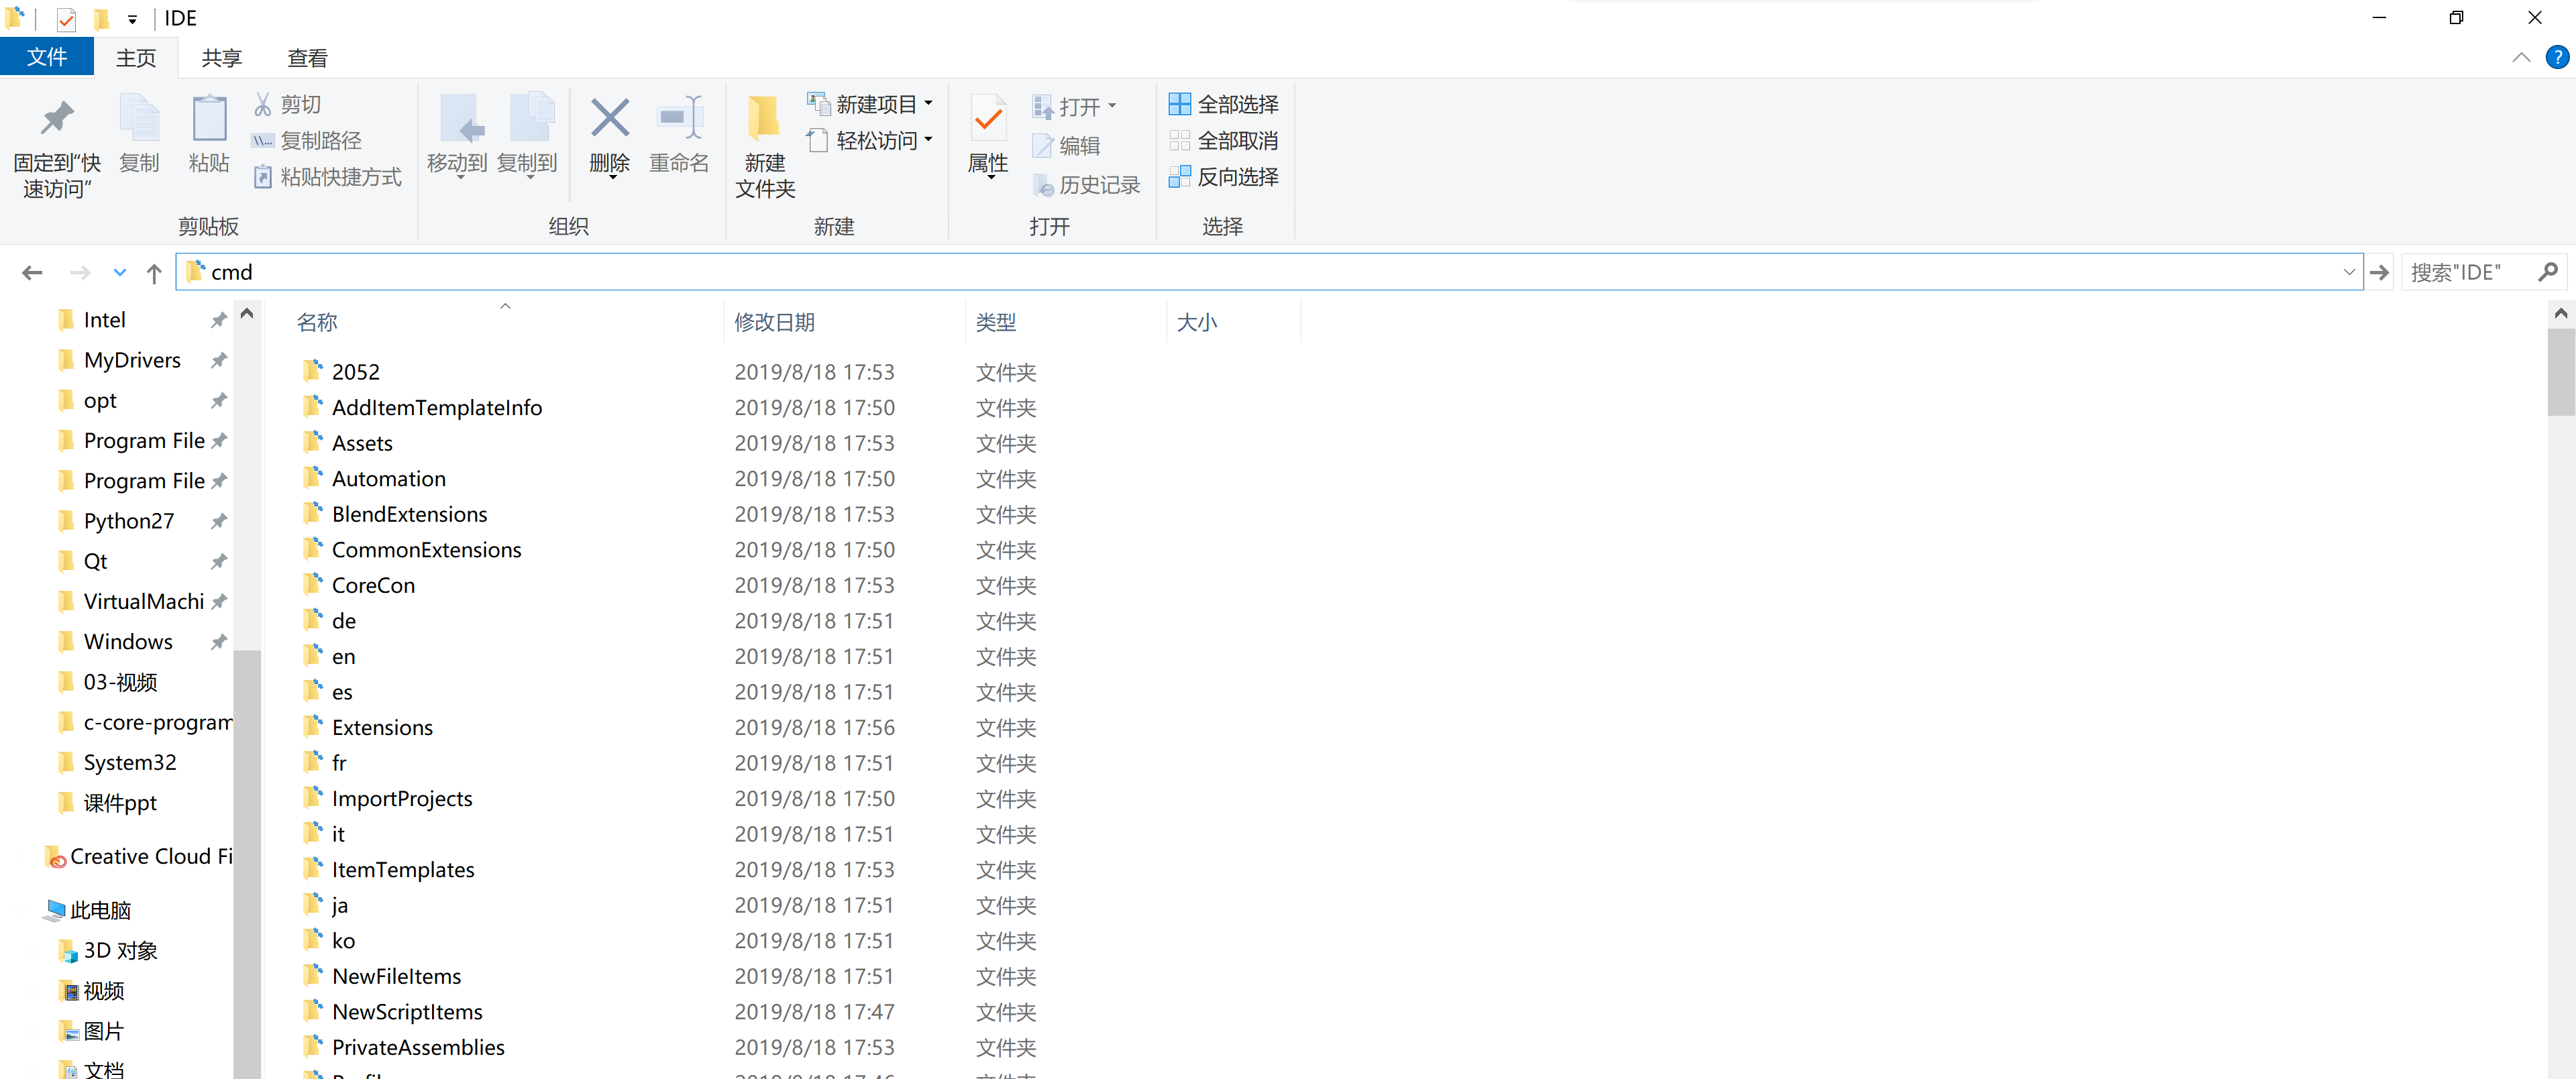This screenshot has width=2576, height=1079.
Task: Click navigation pane scroll-up arrow
Action: click(x=247, y=314)
